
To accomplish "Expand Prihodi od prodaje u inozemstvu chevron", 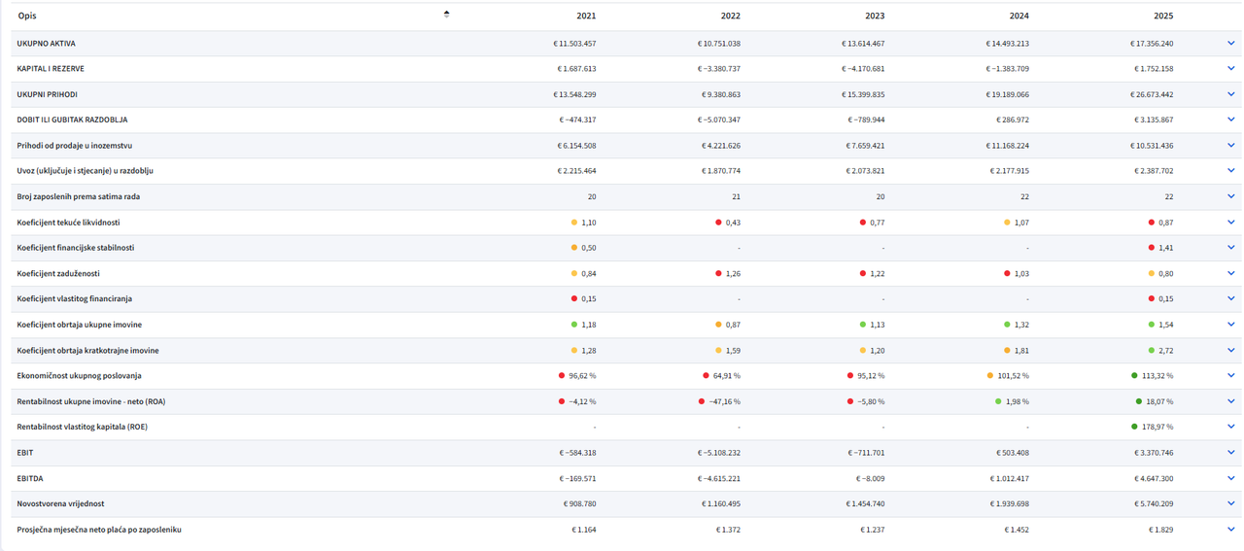I will coord(1230,145).
